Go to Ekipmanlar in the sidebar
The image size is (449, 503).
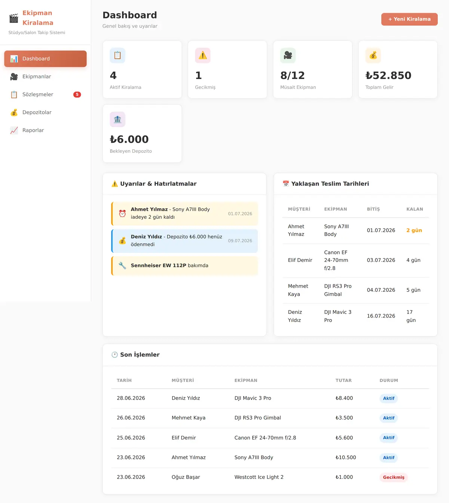point(45,77)
